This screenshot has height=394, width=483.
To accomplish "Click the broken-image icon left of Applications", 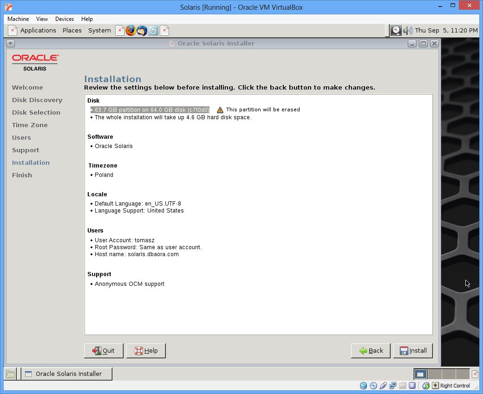I will 13,31.
